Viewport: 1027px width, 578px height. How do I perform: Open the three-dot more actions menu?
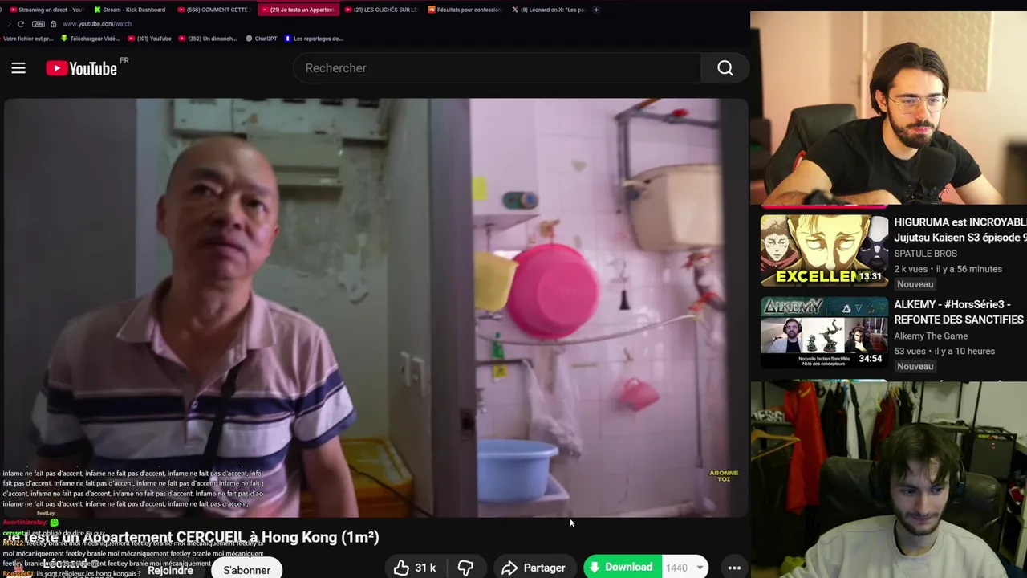coord(734,568)
